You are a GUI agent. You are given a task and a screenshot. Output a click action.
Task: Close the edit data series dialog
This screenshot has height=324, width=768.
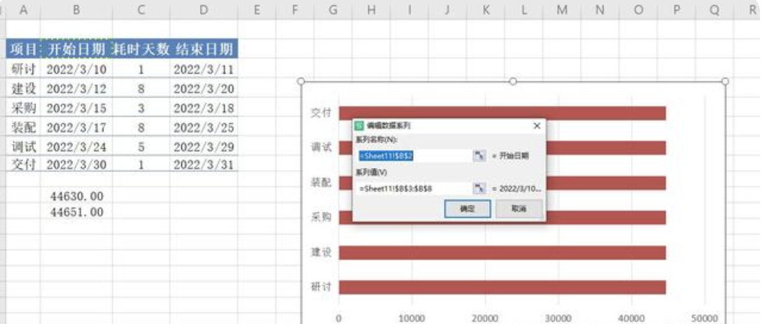coord(536,125)
